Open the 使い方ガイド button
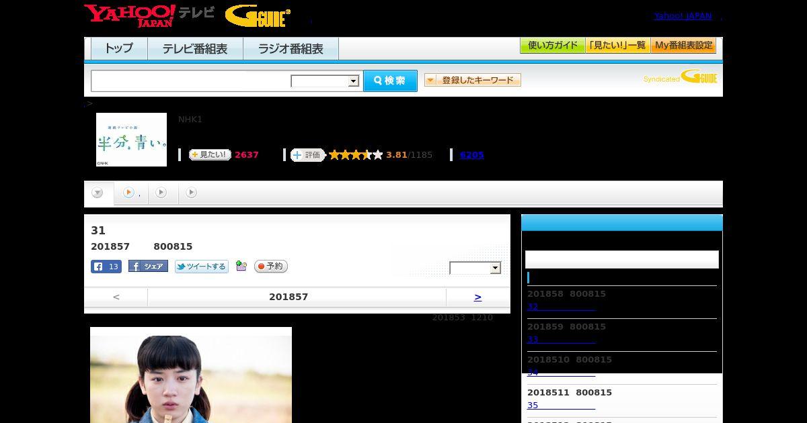The height and width of the screenshot is (423, 807). tap(552, 46)
